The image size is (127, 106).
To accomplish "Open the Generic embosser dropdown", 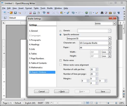I will tap(109, 31).
